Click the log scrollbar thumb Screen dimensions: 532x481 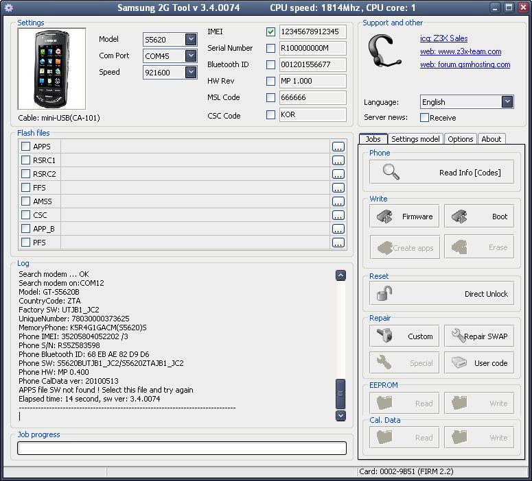pos(340,393)
